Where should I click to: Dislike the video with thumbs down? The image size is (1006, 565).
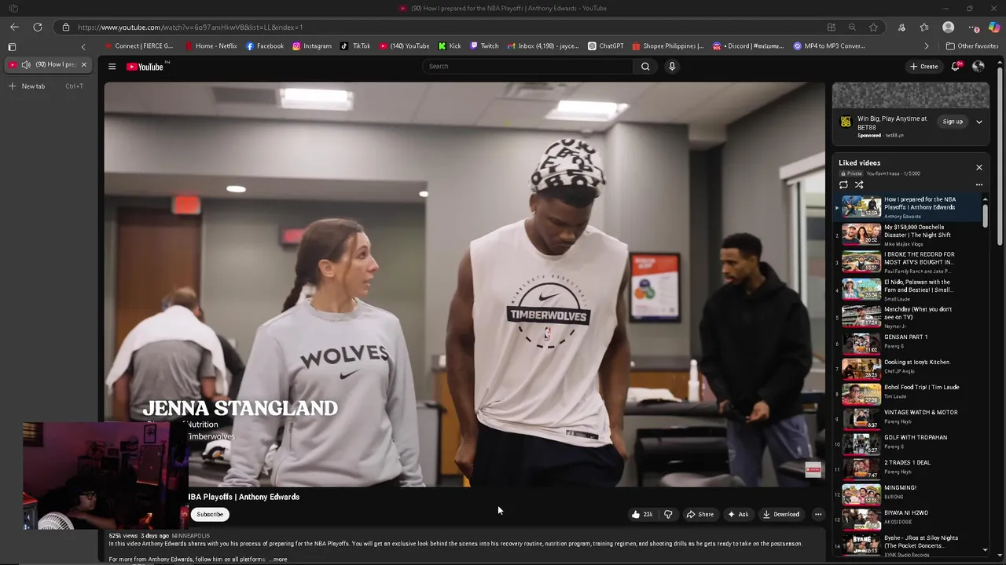(668, 514)
